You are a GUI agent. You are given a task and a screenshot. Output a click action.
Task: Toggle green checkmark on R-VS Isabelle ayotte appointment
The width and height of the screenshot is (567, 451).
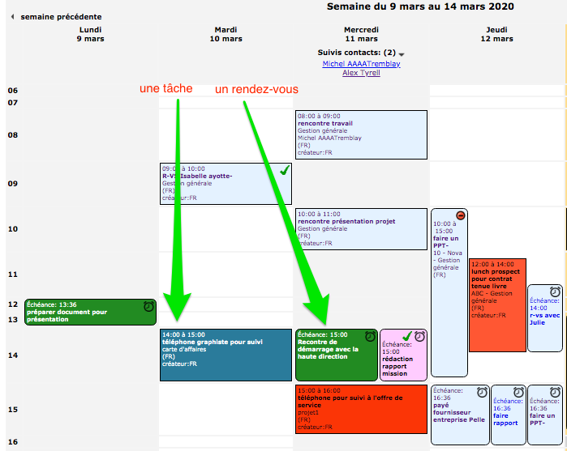coord(284,171)
